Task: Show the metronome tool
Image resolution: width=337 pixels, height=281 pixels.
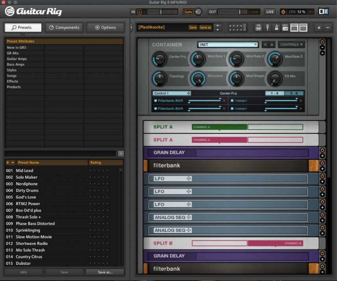Action: (x=276, y=28)
